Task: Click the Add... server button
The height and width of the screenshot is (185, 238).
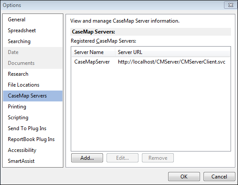Action: click(87, 158)
